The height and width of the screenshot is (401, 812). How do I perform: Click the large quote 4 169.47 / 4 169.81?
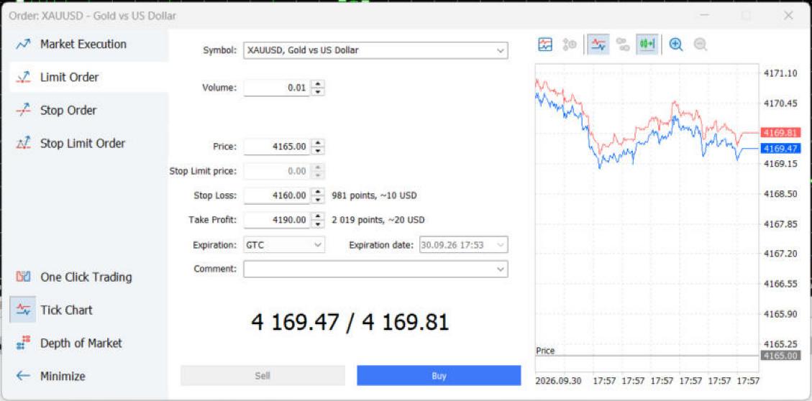point(350,323)
